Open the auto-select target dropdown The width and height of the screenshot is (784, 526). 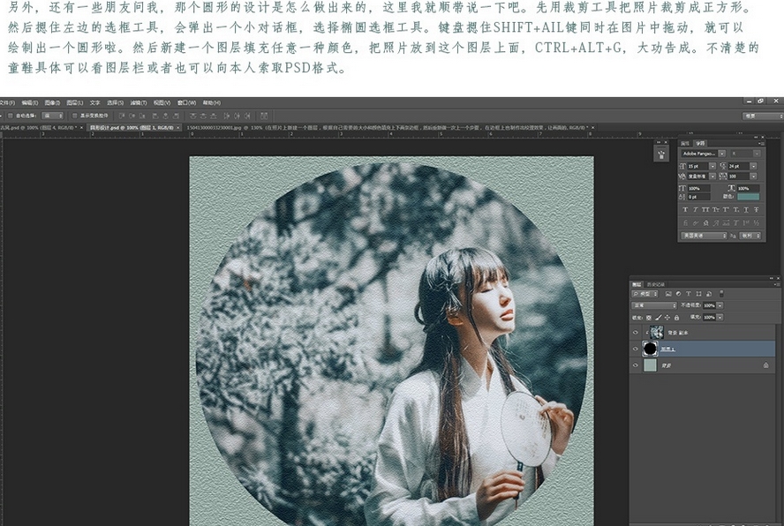(x=52, y=116)
